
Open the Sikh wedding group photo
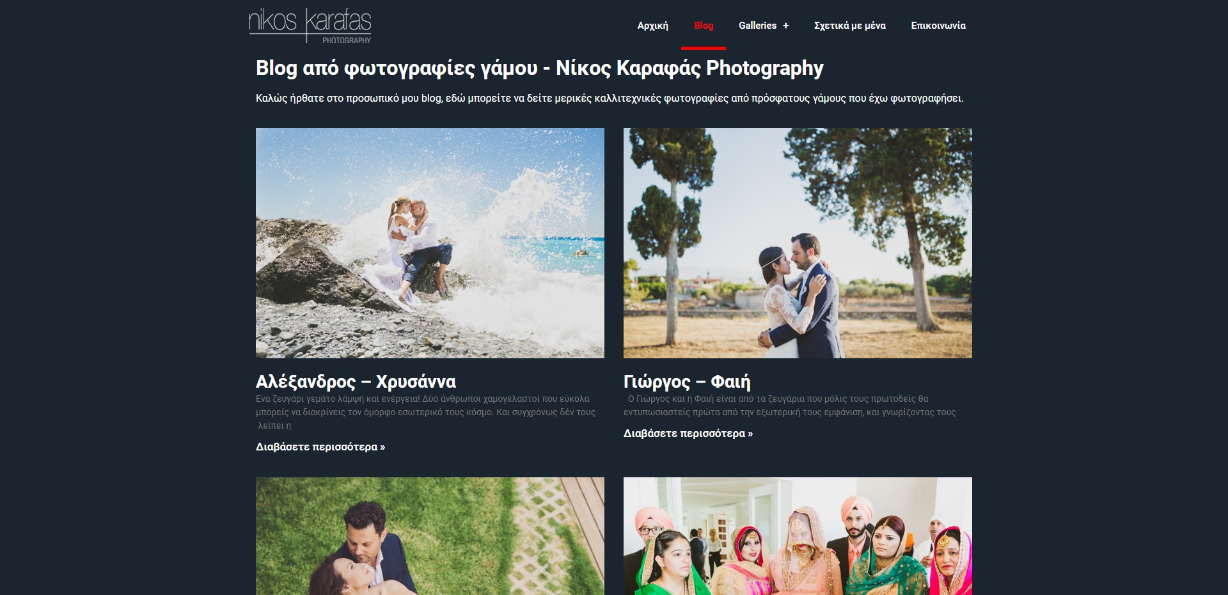point(798,536)
